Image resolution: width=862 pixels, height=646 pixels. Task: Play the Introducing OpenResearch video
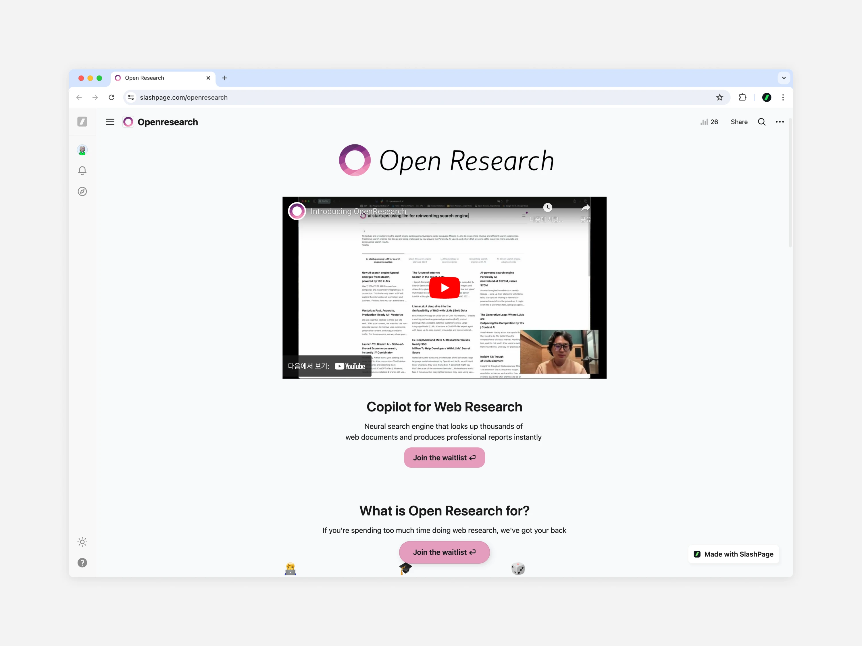coord(444,288)
